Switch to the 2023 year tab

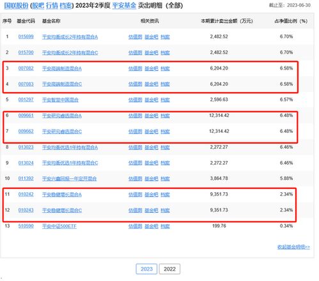tap(146, 269)
